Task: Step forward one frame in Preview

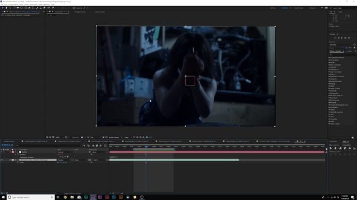Action: [x=345, y=38]
